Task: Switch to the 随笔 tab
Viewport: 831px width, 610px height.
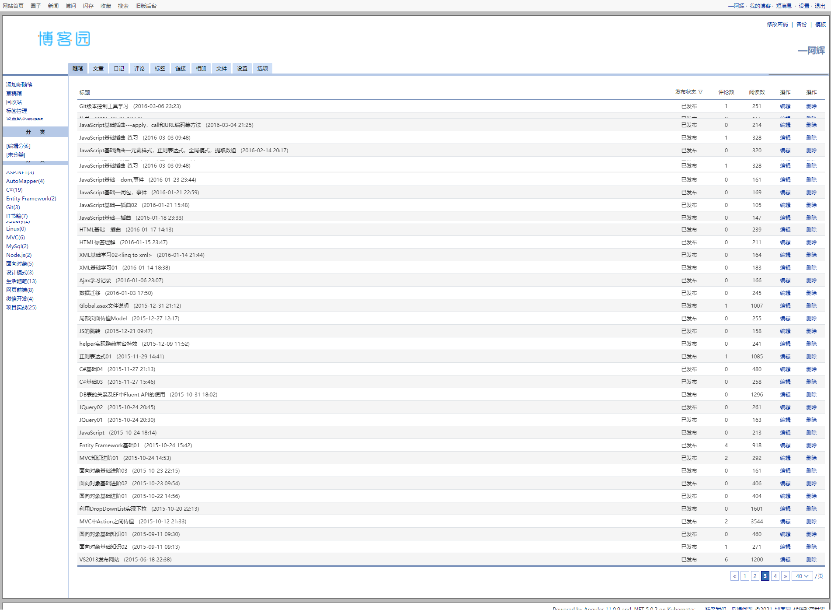Action: tap(78, 68)
